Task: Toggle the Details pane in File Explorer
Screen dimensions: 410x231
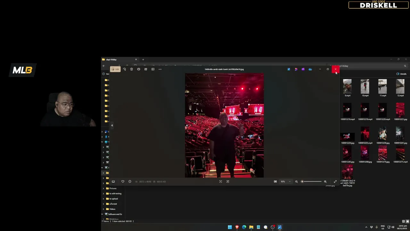Action: [401, 74]
